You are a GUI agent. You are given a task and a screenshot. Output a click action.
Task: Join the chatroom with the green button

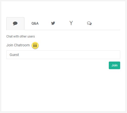click(x=114, y=65)
